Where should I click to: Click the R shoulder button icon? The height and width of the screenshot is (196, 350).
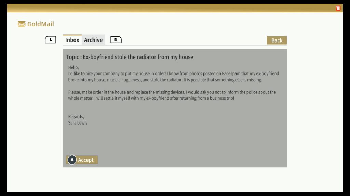(x=116, y=40)
